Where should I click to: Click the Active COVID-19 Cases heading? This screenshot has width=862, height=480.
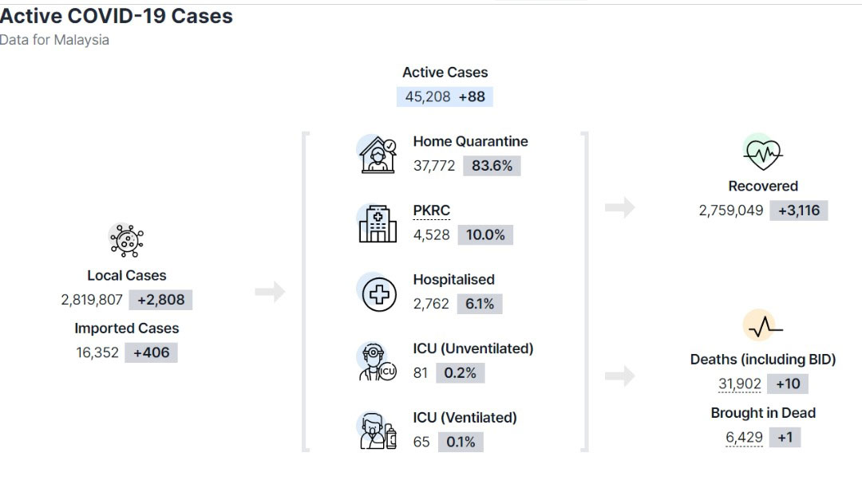[x=116, y=16]
